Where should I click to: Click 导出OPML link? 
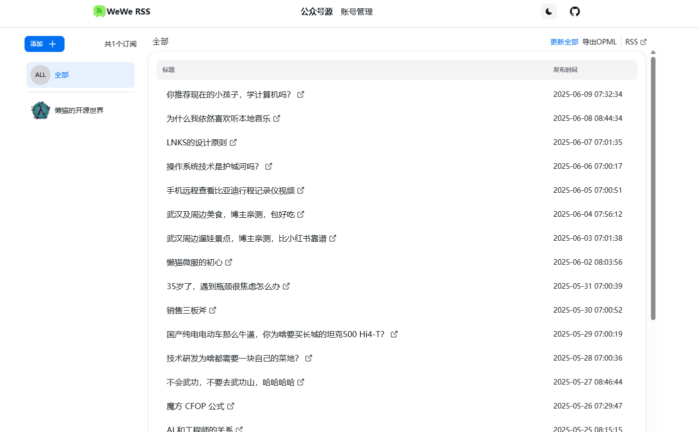[x=599, y=42]
